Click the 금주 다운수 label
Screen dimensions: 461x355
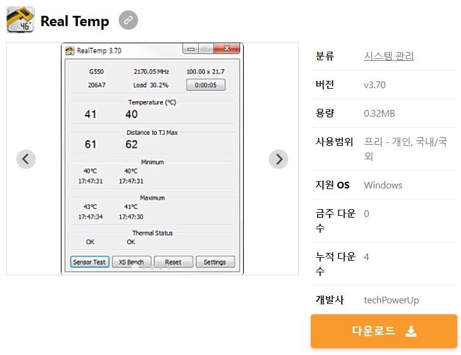coord(336,221)
